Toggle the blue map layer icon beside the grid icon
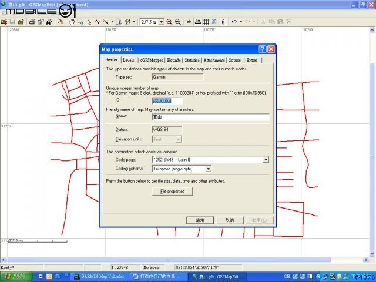Image resolution: width=376 pixels, height=282 pixels. [x=214, y=22]
